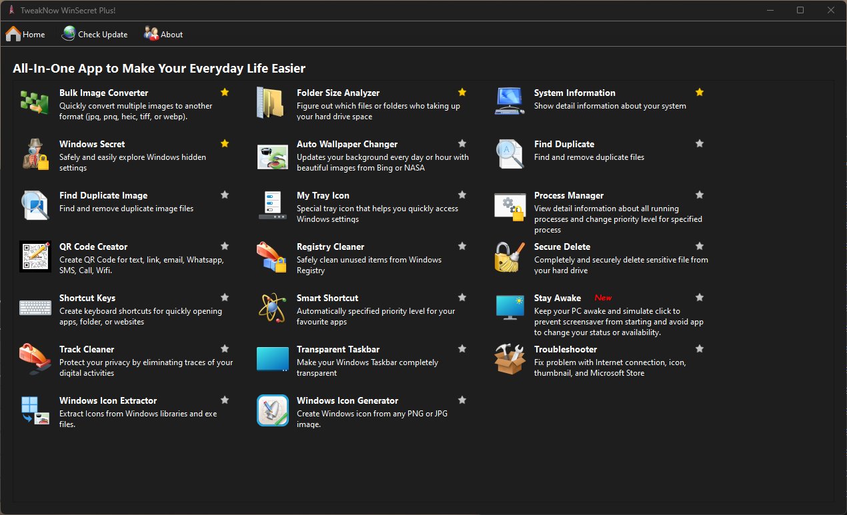Go to the Home toolbar item
Viewport: 847px width, 515px height.
click(25, 34)
